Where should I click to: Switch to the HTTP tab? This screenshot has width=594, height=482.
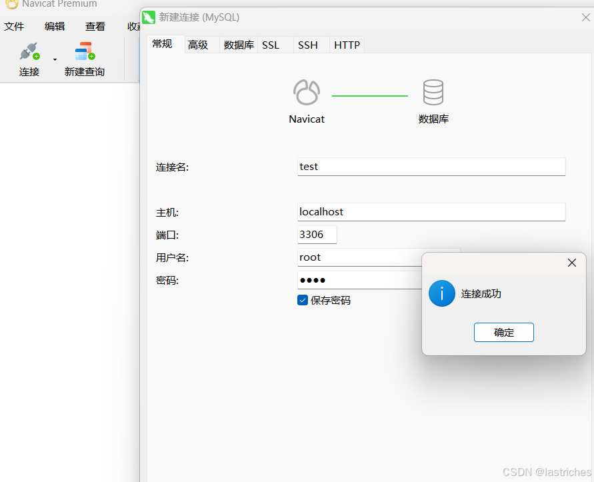[x=347, y=45]
